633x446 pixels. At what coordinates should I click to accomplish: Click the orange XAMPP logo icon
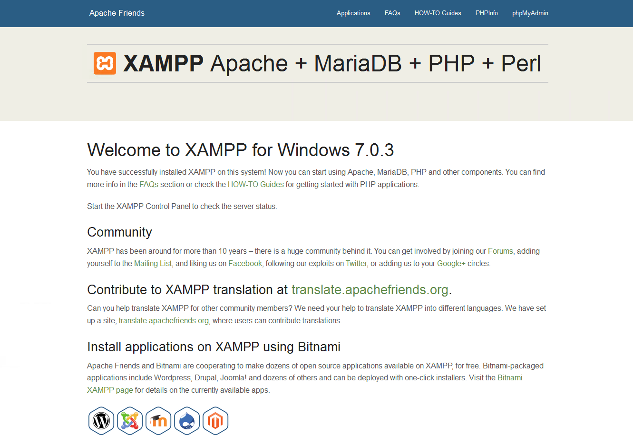[105, 63]
